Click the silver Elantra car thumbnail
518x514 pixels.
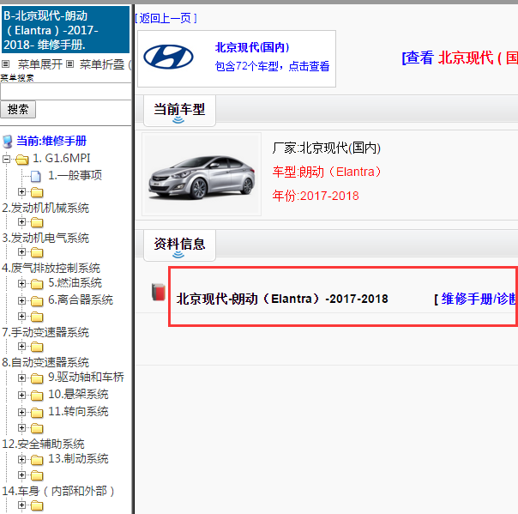click(202, 174)
